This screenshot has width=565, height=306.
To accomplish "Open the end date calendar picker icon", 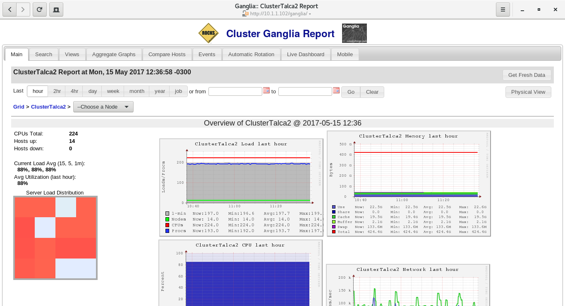I will pyautogui.click(x=336, y=90).
